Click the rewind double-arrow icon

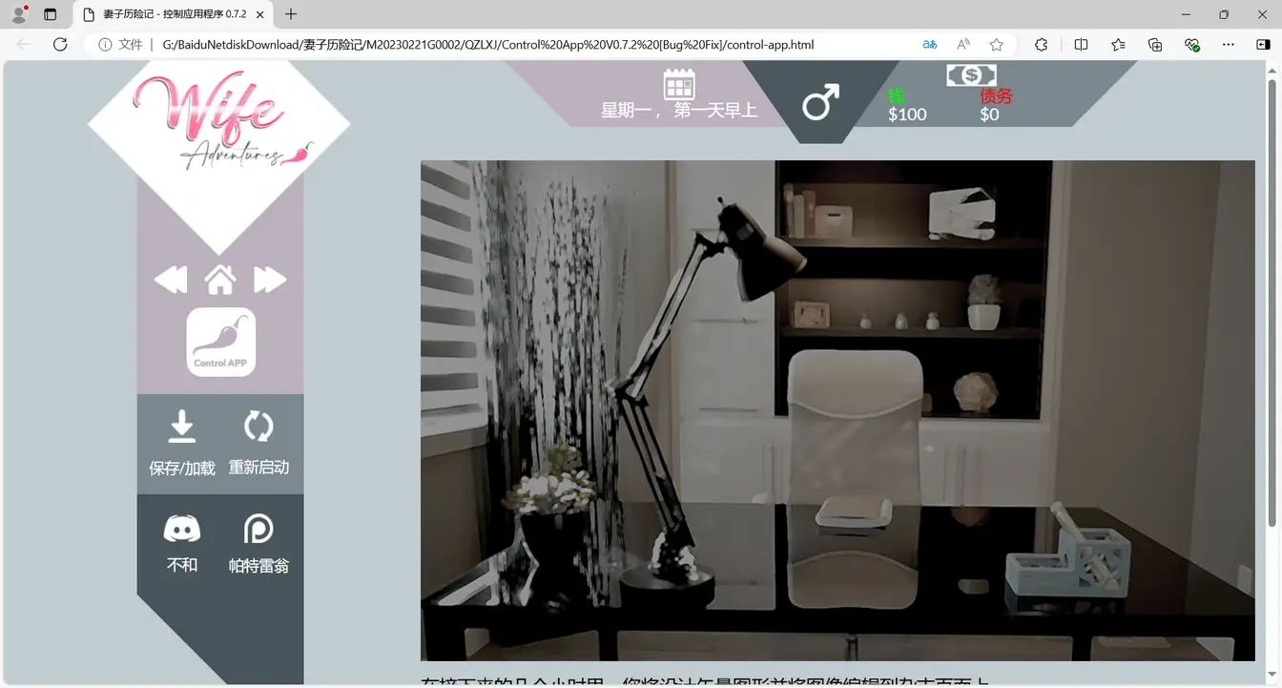[171, 280]
